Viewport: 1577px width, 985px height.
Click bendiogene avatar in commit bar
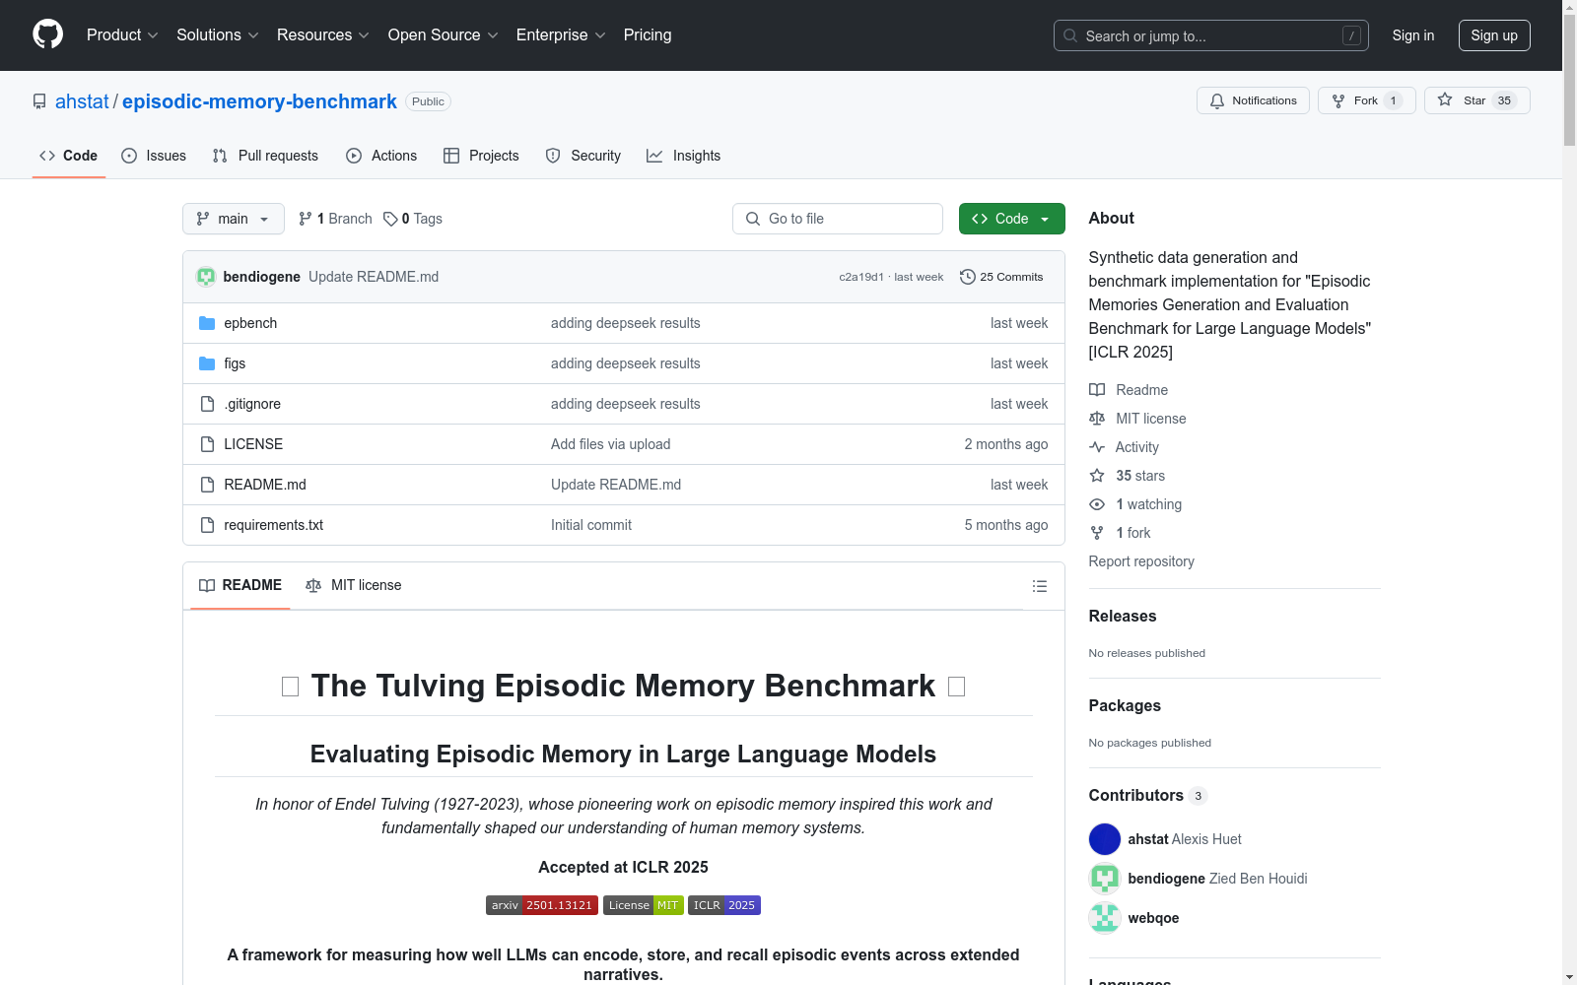[x=206, y=277]
